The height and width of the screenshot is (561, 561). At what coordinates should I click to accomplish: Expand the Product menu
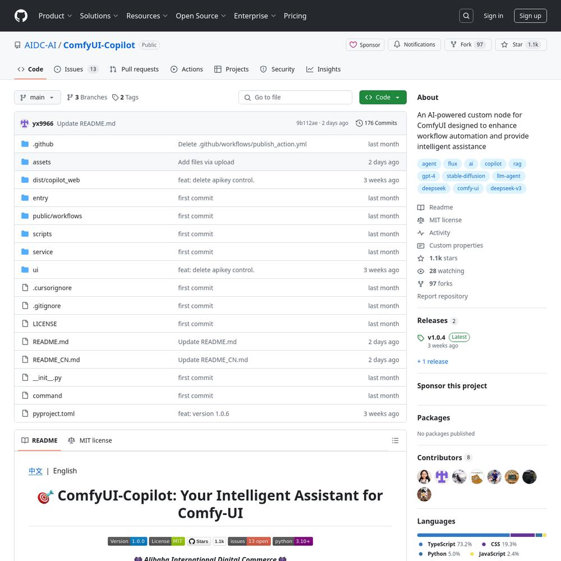[x=55, y=16]
